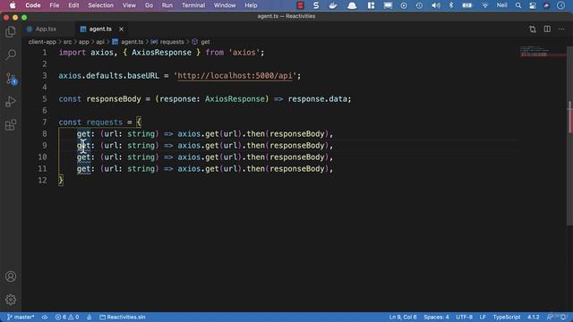This screenshot has height=322, width=573.
Task: Open the localhost:5000/api URL link
Action: (235, 75)
